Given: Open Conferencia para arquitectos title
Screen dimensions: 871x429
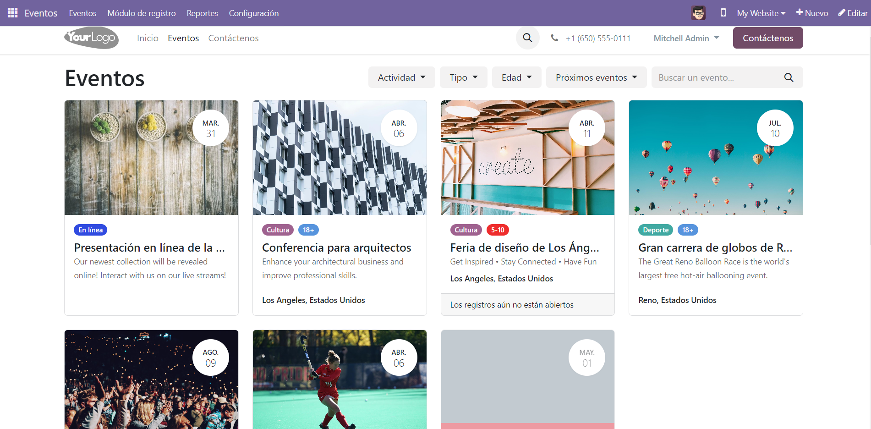Looking at the screenshot, I should click(337, 247).
